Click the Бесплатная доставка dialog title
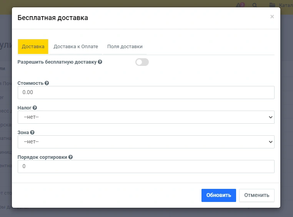The image size is (293, 217). (x=53, y=18)
